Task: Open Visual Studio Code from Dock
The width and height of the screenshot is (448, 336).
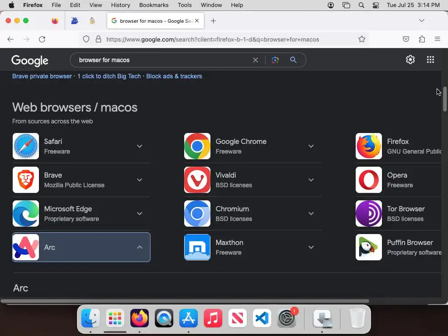Action: [x=262, y=318]
